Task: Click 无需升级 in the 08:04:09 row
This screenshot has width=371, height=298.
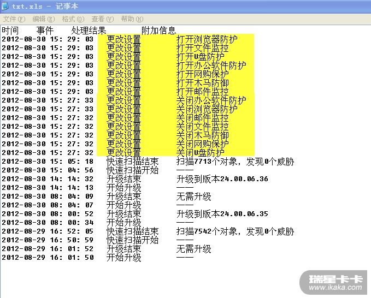Action: (194, 196)
